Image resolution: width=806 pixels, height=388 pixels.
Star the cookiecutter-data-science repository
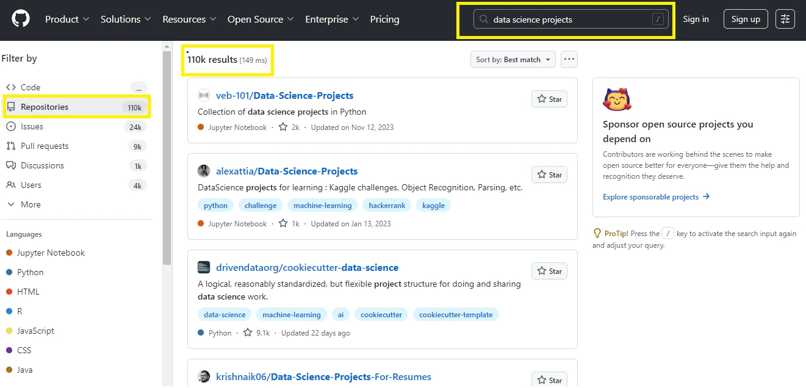click(x=549, y=271)
